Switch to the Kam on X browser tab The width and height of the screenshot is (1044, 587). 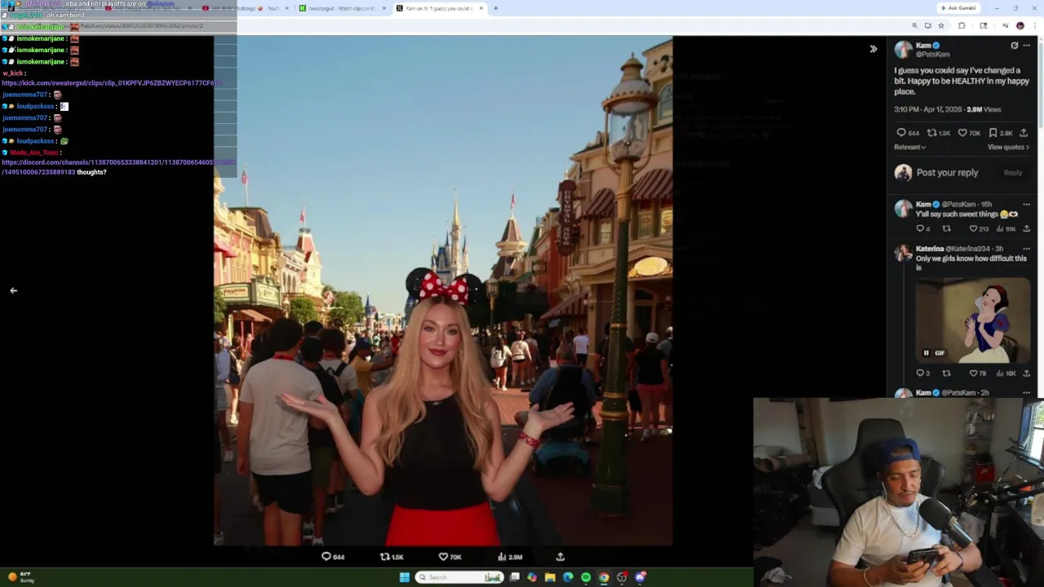pyautogui.click(x=440, y=8)
